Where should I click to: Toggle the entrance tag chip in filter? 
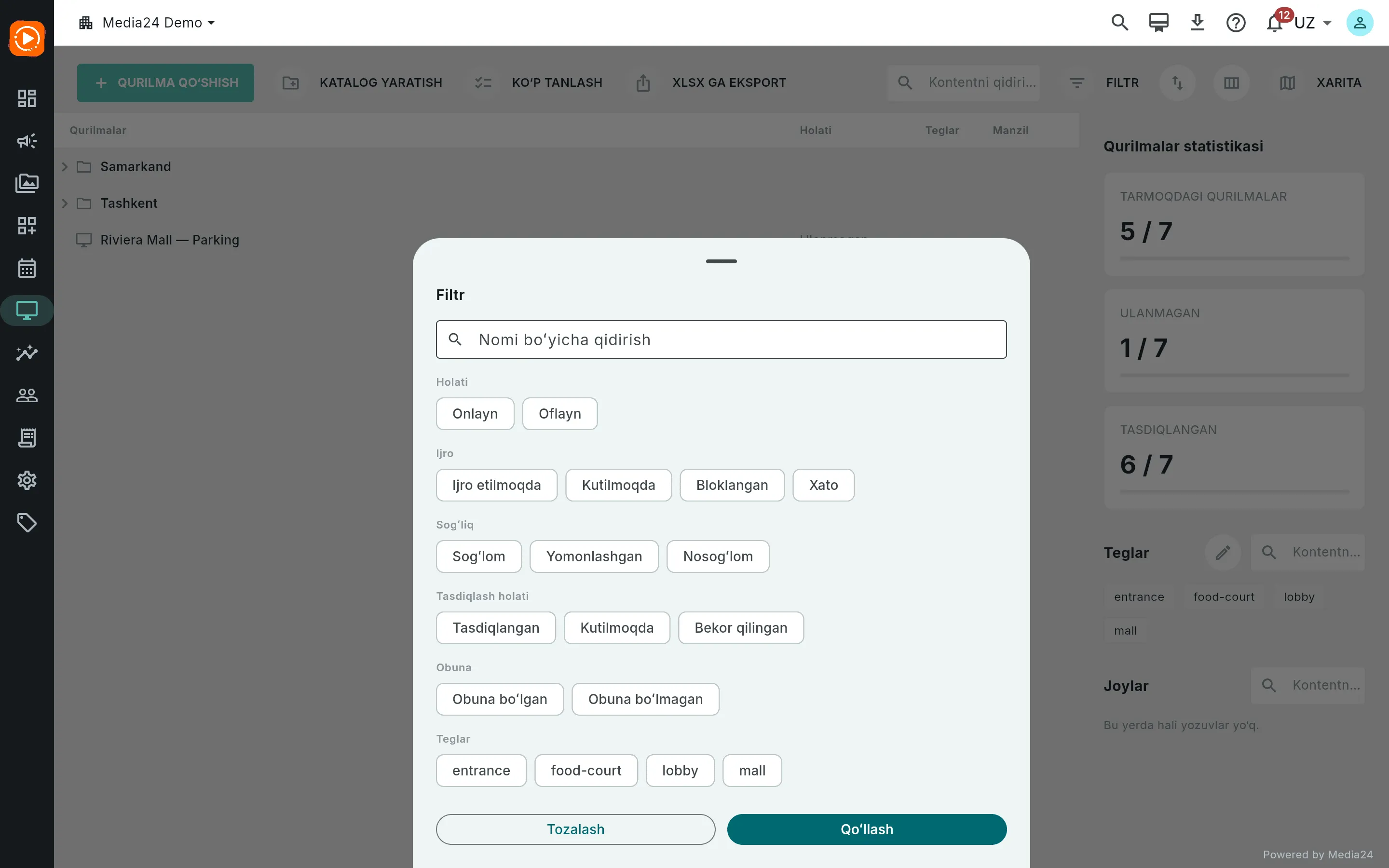(x=481, y=771)
